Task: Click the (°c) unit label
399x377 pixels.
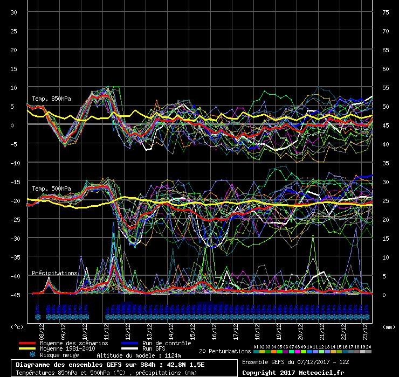Action: coord(17,327)
